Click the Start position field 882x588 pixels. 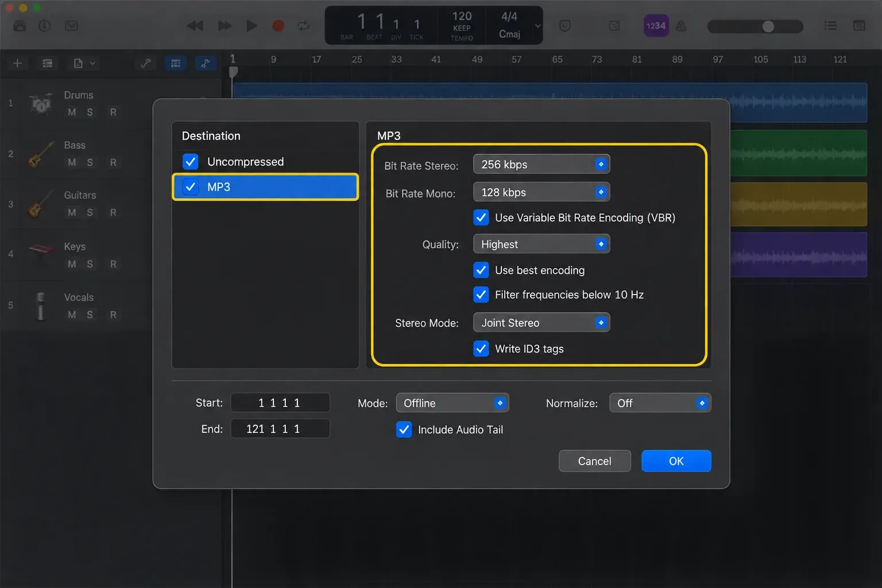(x=280, y=403)
